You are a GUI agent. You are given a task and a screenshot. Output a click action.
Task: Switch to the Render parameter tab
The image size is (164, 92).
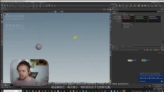(x=118, y=13)
